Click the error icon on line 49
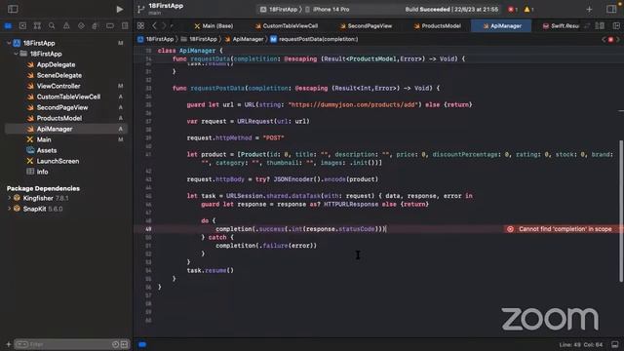Screen dimensions: 624x351 510,229
